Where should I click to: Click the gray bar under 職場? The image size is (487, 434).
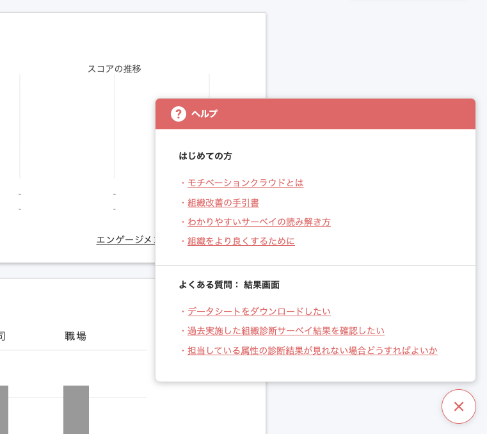click(76, 409)
